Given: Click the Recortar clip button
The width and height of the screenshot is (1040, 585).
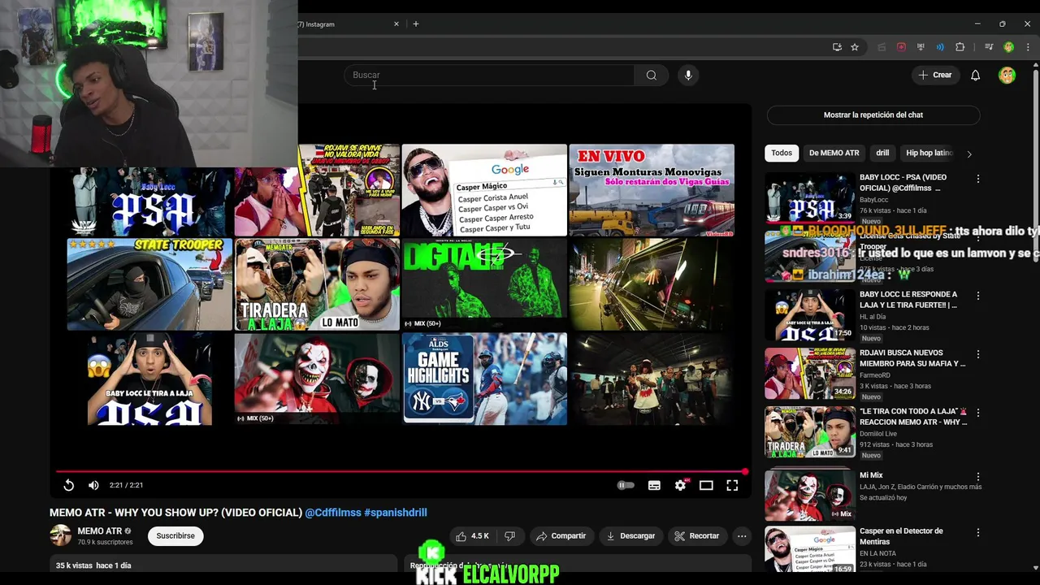Looking at the screenshot, I should [x=697, y=536].
